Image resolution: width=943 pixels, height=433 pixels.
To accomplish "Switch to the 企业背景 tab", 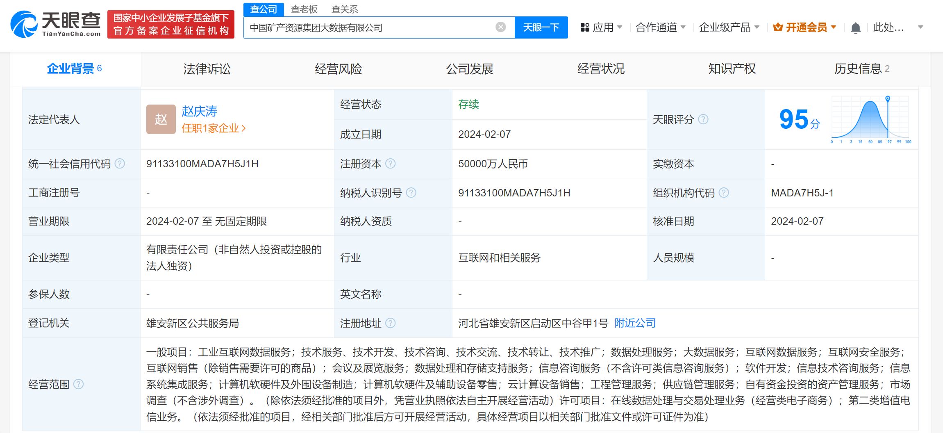I will 75,69.
